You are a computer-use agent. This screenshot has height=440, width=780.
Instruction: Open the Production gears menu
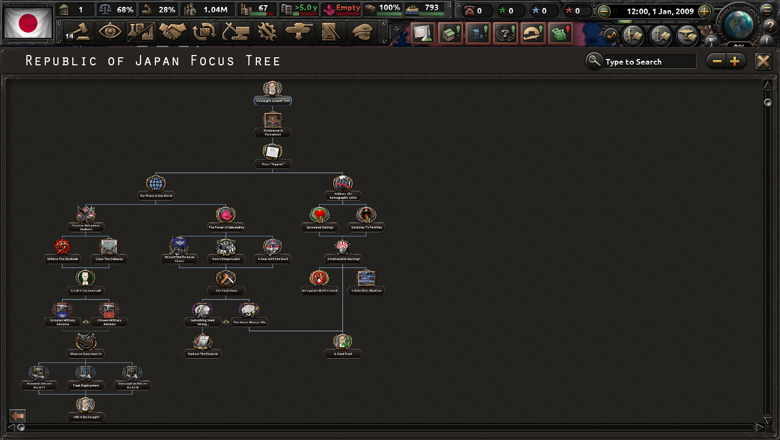[x=267, y=32]
